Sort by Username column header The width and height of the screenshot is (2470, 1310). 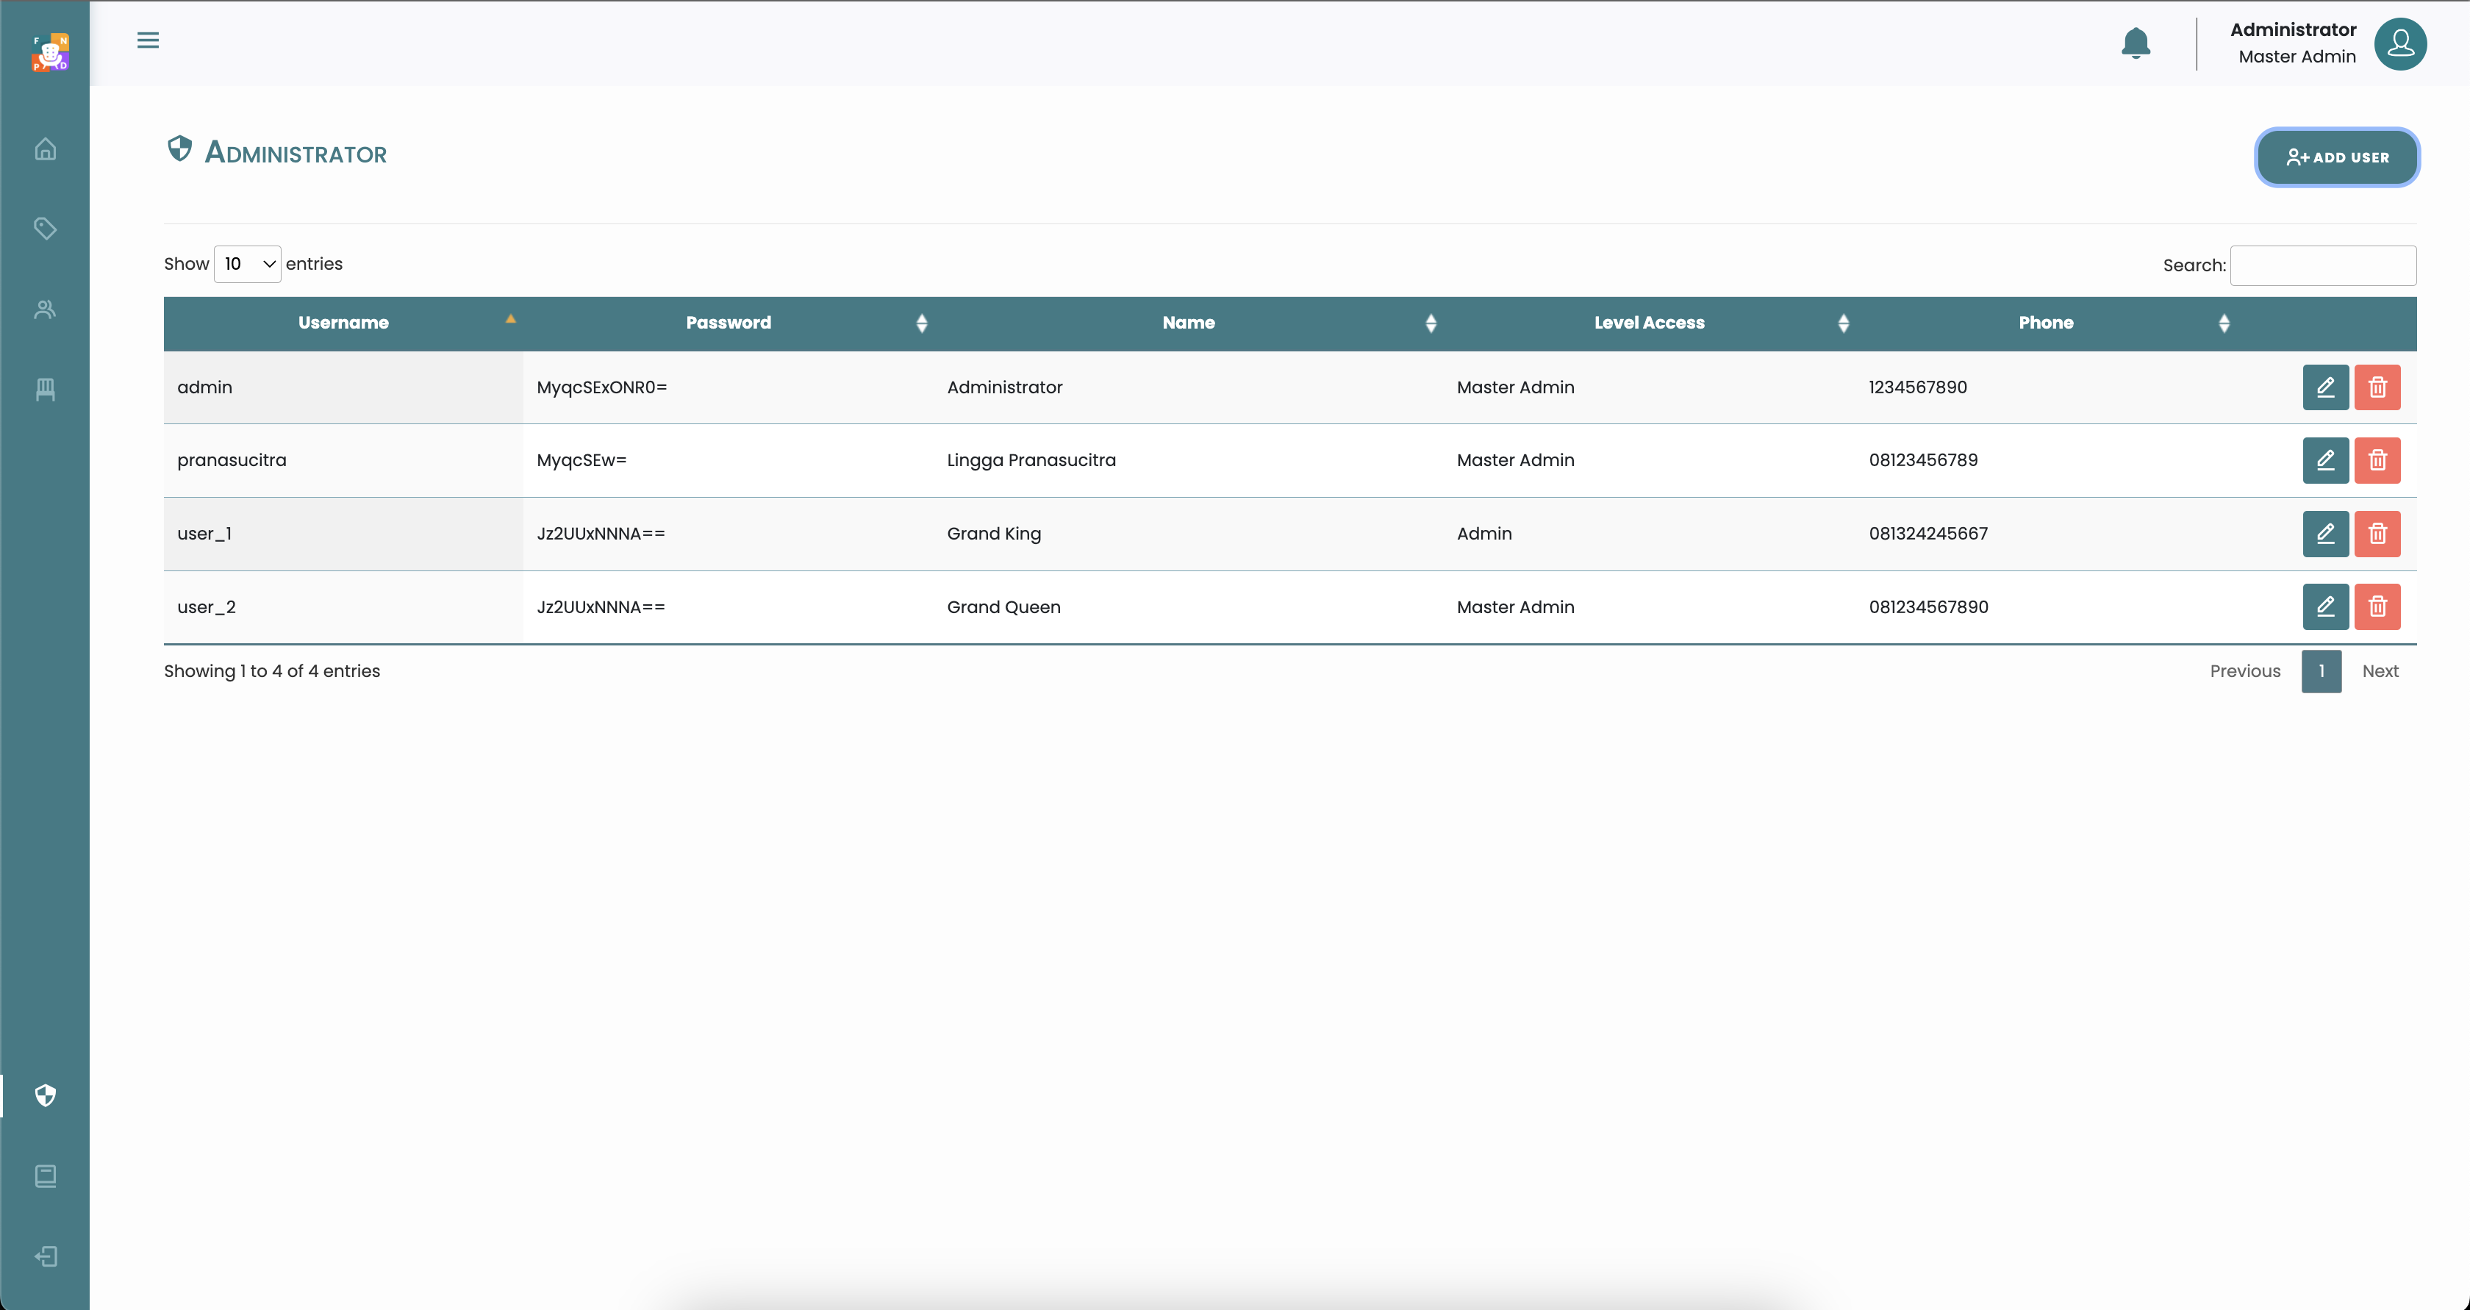coord(343,323)
